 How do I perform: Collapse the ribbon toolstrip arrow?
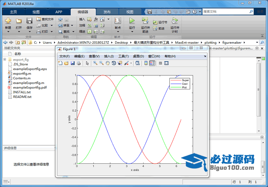(262, 36)
